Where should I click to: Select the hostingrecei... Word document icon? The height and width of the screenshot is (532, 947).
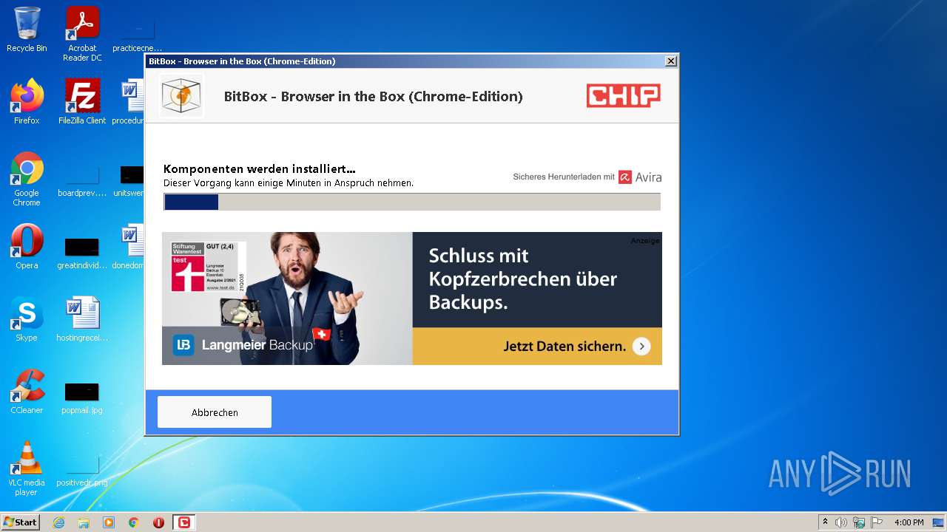(82, 319)
